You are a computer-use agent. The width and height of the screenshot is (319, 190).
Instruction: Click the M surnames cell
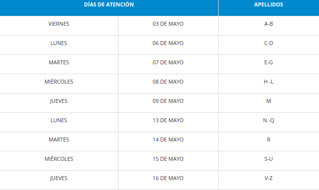point(269,103)
